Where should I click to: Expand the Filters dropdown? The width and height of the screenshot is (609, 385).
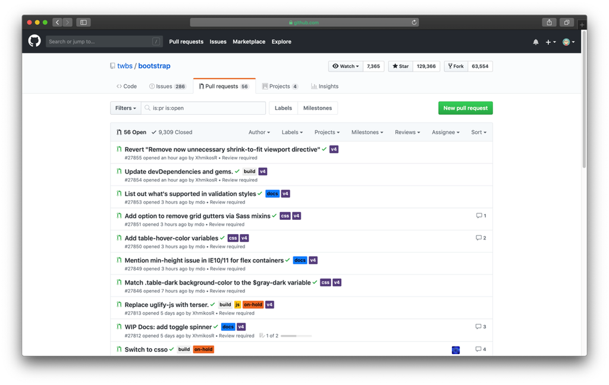[125, 108]
